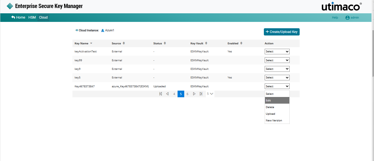The width and height of the screenshot is (374, 161).
Task: Choose Delete in the open action list
Action: click(x=277, y=107)
